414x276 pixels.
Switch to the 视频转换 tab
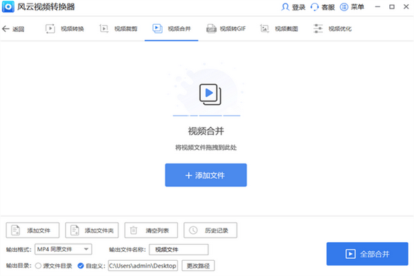[x=65, y=28]
